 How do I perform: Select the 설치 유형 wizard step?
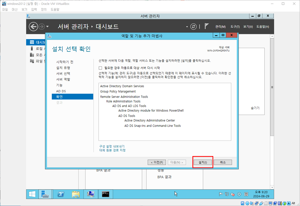coord(63,68)
